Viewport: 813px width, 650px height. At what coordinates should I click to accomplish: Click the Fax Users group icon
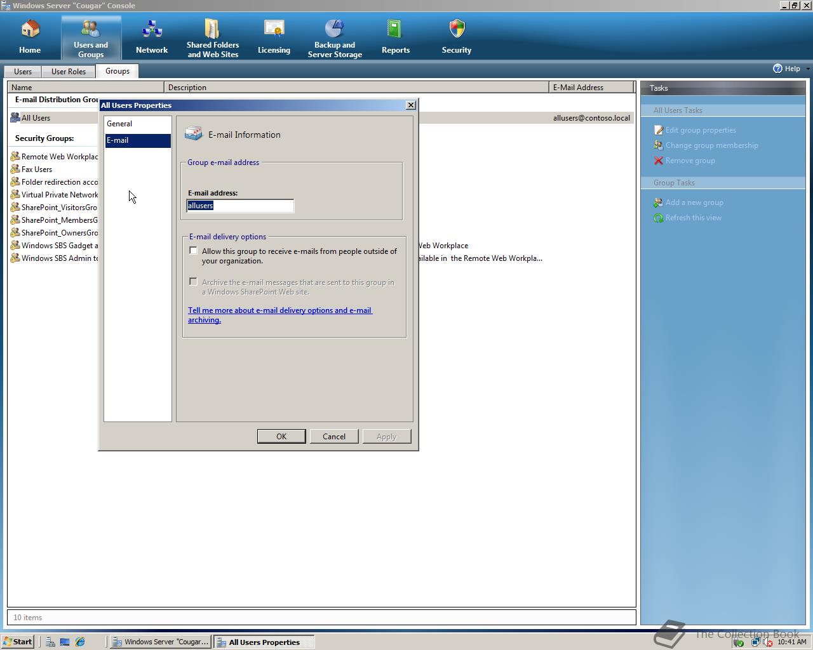point(15,169)
